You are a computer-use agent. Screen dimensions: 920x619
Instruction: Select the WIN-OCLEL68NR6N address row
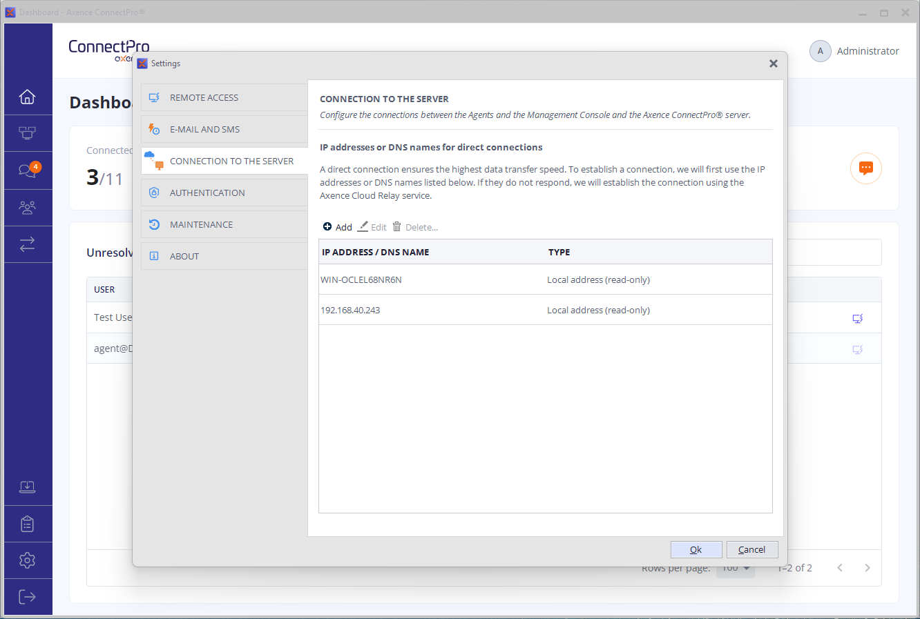pyautogui.click(x=546, y=279)
